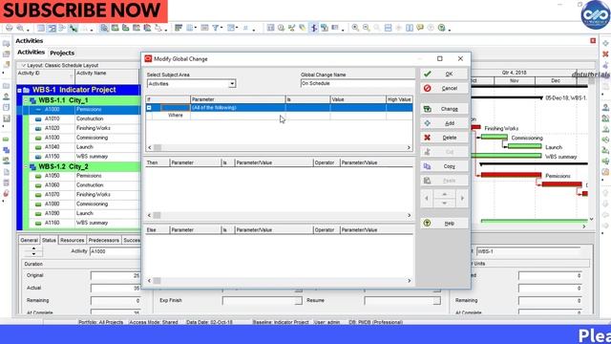Switch to the Projects tab
This screenshot has height=344, width=611.
click(62, 53)
